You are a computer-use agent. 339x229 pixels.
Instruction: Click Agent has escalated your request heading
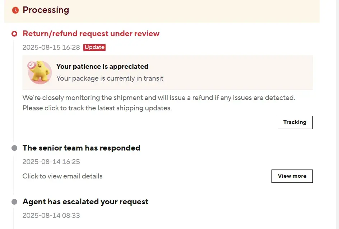click(85, 202)
